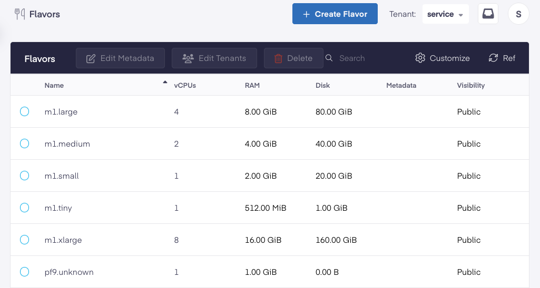Select the m1.large flavor radio button
Image resolution: width=540 pixels, height=288 pixels.
[24, 111]
